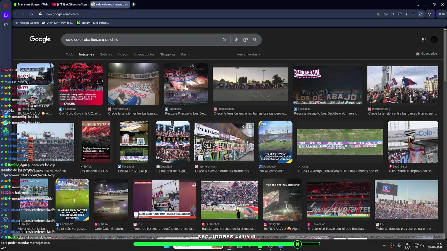Viewport: 447px width, 251px height.
Task: Search by image with the Google Lens icon
Action: [246, 40]
